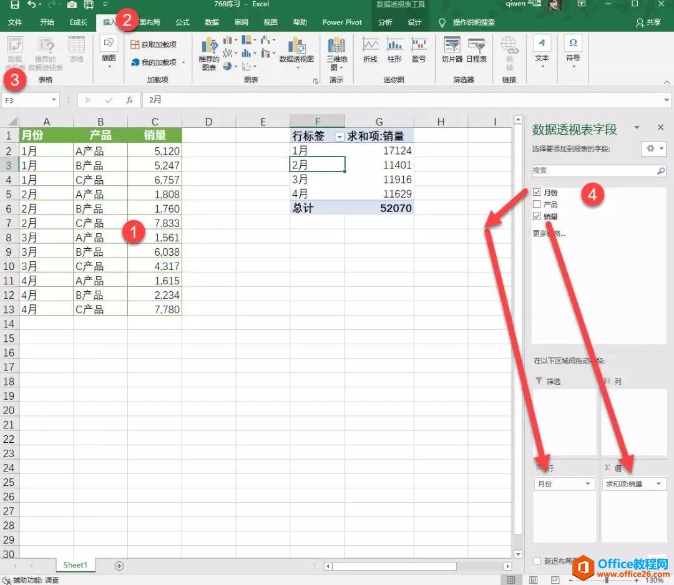This screenshot has height=585, width=674.
Task: Uncheck the 月份 field checkbox
Action: click(537, 193)
